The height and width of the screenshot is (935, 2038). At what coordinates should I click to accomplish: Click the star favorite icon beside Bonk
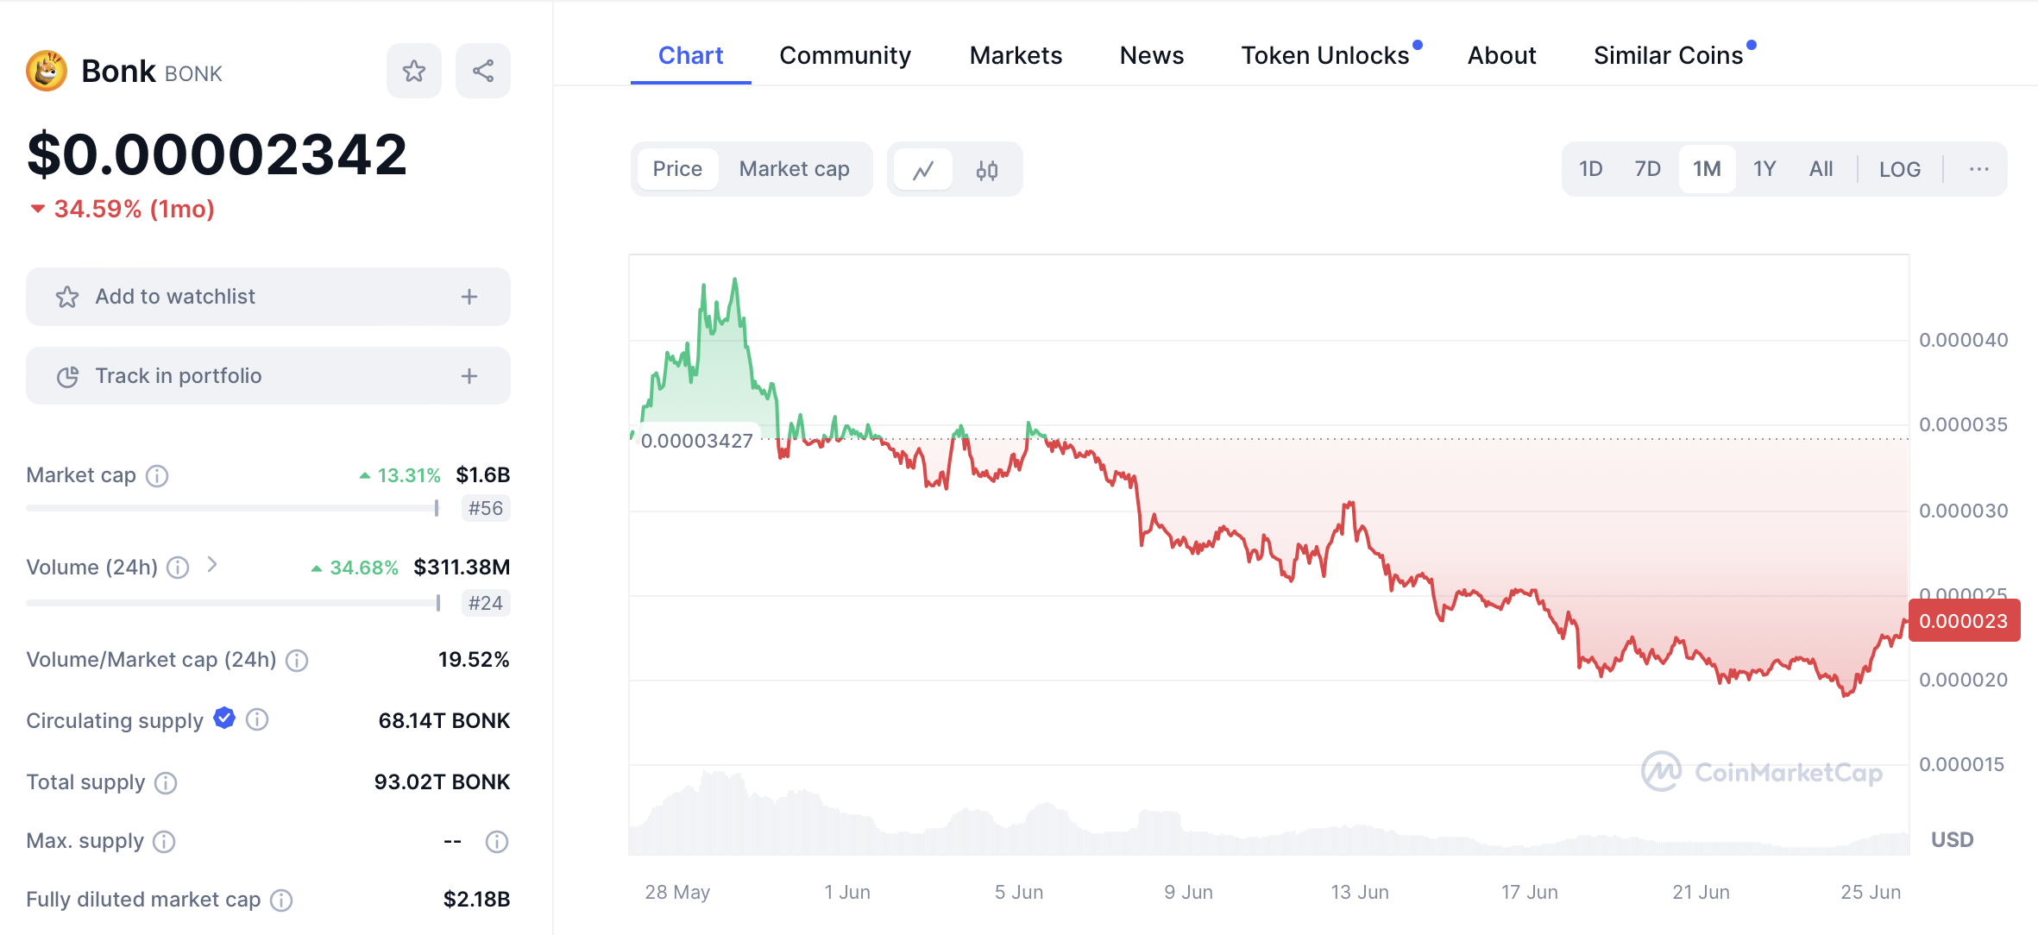coord(414,71)
